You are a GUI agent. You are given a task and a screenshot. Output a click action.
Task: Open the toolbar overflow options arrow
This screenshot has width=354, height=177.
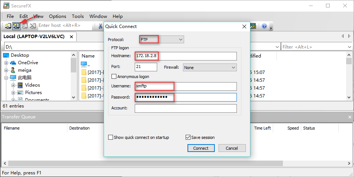[271, 28]
